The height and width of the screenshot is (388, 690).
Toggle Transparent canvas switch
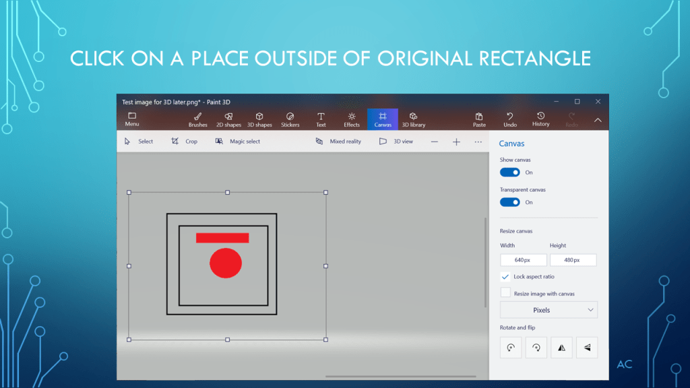coord(509,202)
